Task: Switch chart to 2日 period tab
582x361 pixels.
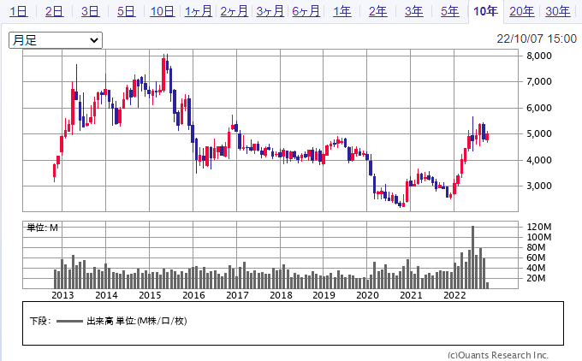Action: 54,11
